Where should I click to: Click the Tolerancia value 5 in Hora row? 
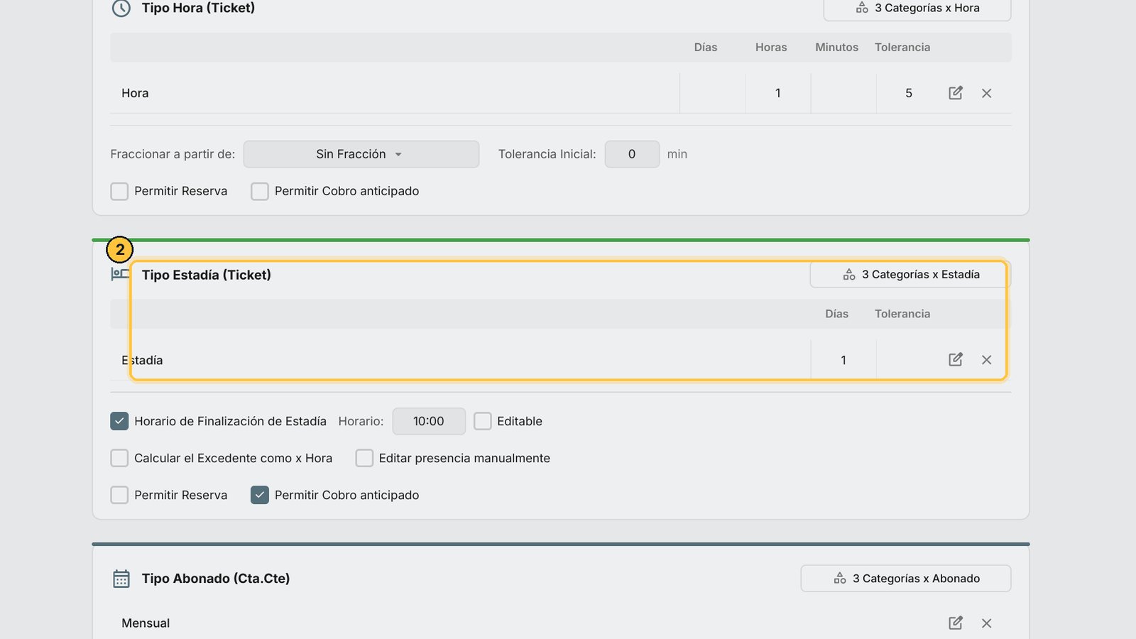coord(909,93)
